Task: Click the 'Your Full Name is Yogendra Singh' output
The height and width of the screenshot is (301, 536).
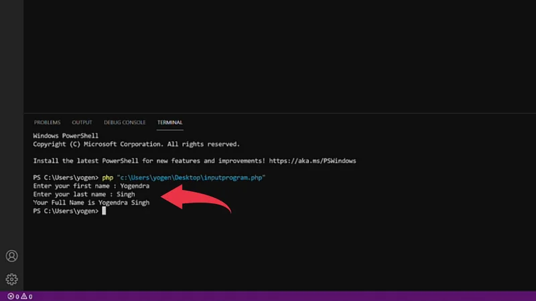Action: [91, 202]
